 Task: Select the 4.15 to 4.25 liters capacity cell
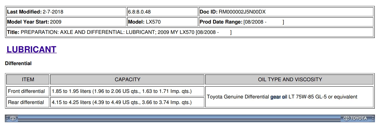click(x=127, y=102)
